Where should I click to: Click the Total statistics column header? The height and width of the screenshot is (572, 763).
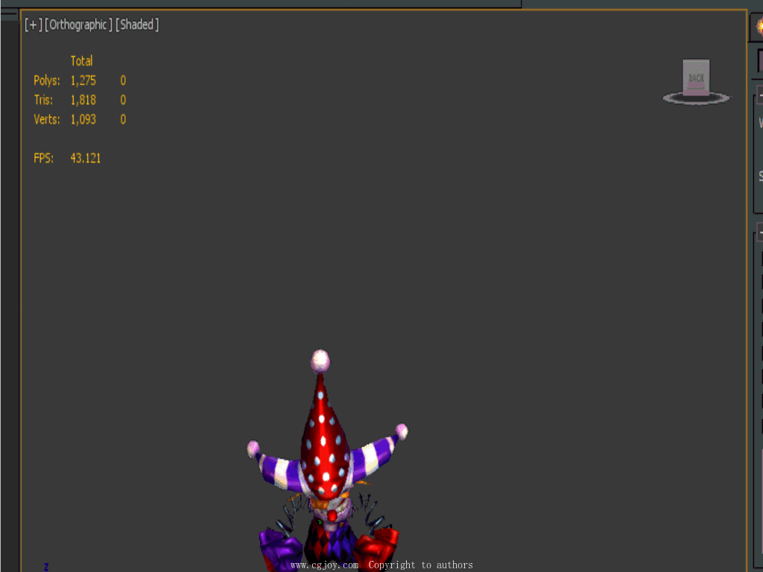click(82, 61)
